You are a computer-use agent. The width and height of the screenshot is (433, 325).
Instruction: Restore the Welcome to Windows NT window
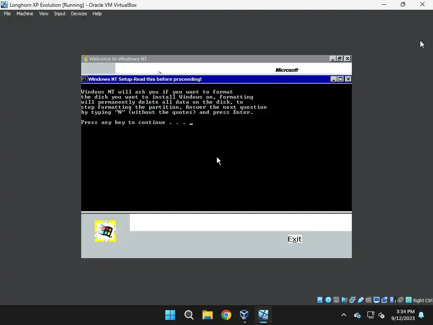tap(340, 58)
